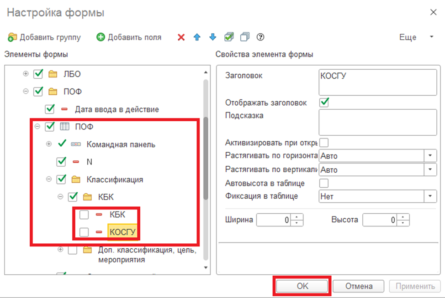The height and width of the screenshot is (298, 445).
Task: Check the Доп. классификация checkbox
Action: (x=73, y=250)
